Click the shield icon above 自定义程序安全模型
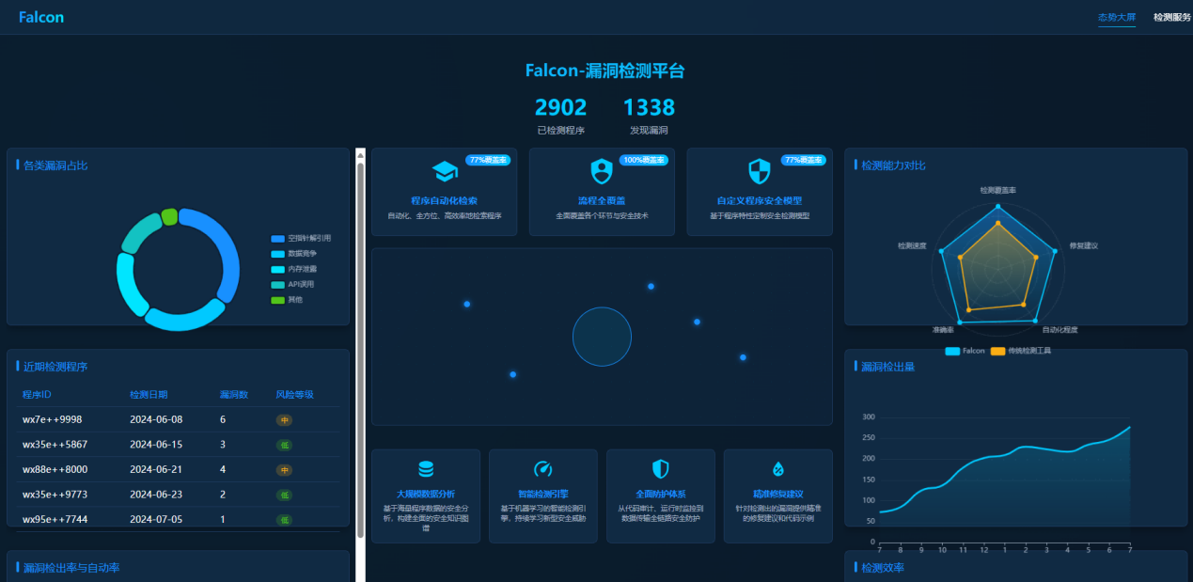 [x=759, y=172]
